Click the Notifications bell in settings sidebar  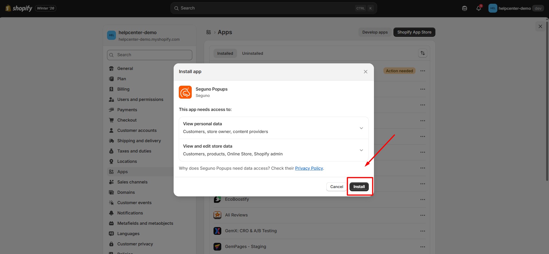click(111, 213)
